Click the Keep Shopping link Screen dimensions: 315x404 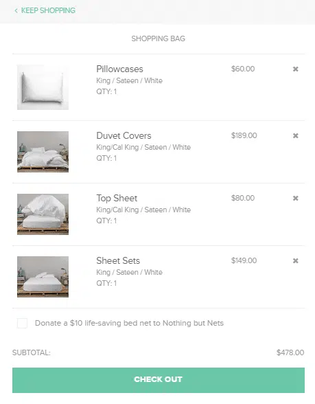[x=48, y=10]
